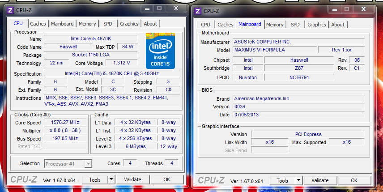The height and width of the screenshot is (192, 383).
Task: Click Cores count value 4
Action: point(130,163)
